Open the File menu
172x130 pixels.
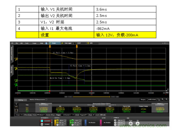[x=17, y=43]
